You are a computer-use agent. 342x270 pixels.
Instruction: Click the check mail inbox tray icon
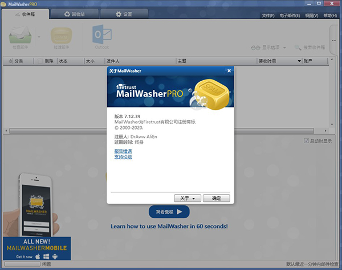(x=20, y=35)
